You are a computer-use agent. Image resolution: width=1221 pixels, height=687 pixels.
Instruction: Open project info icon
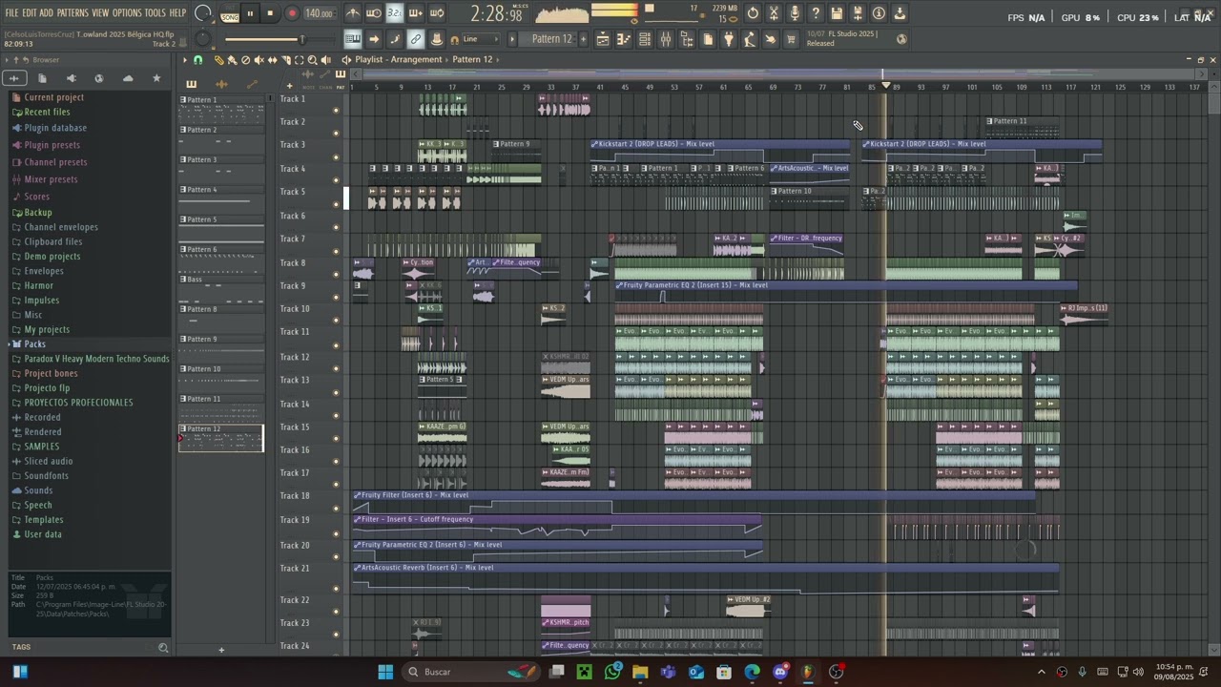pyautogui.click(x=879, y=13)
